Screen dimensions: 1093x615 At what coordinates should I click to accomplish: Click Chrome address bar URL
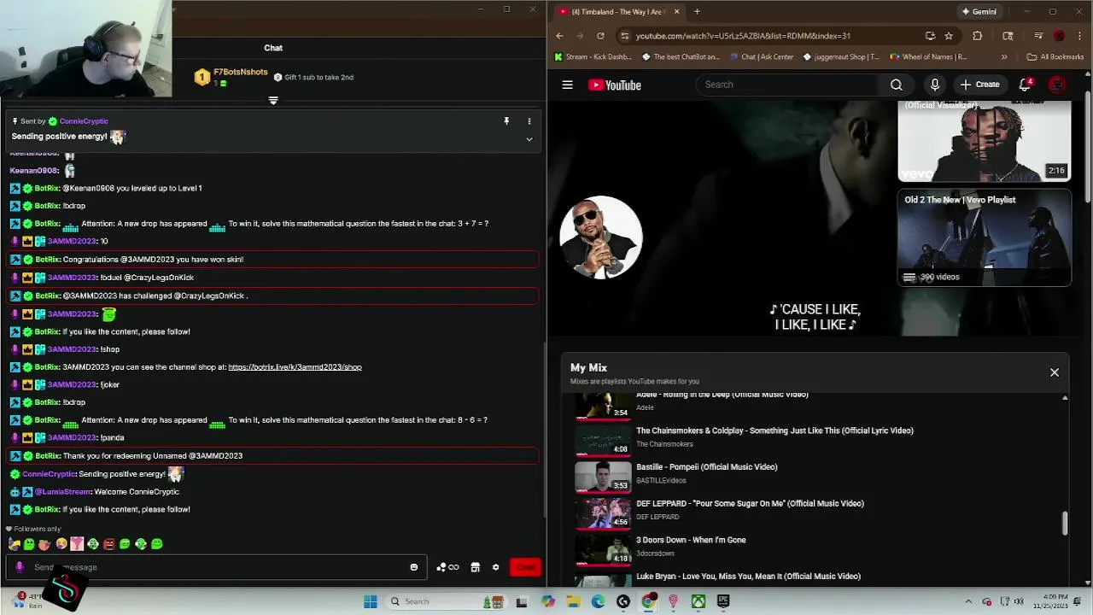pyautogui.click(x=743, y=36)
